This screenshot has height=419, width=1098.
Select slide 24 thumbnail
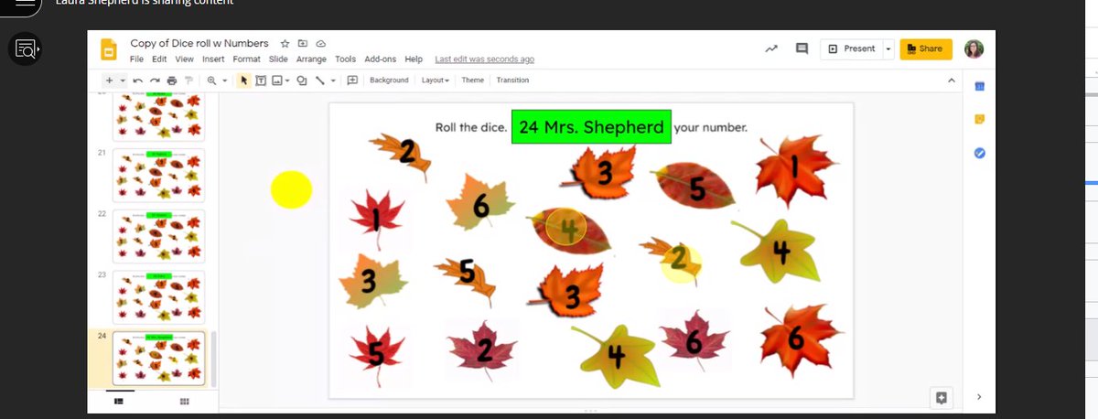[x=159, y=358]
